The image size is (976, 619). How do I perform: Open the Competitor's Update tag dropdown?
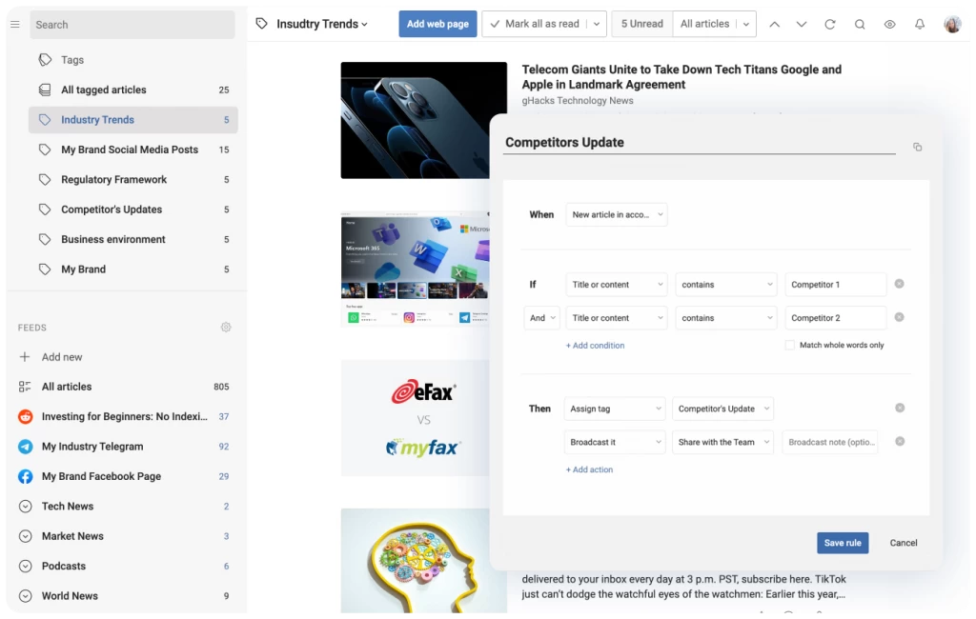[722, 409]
